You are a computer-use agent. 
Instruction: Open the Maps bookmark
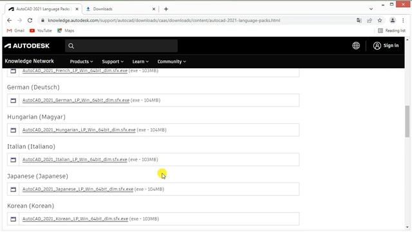(x=66, y=30)
